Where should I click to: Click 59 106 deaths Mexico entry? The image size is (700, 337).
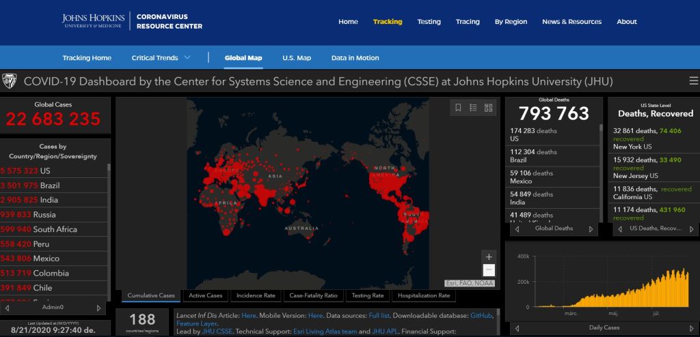pyautogui.click(x=552, y=177)
